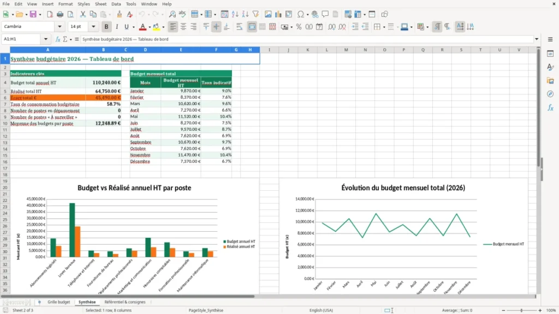Click the Insert Comment speech-bubble icon
Screen dimensions: 559x314
[x=325, y=14]
